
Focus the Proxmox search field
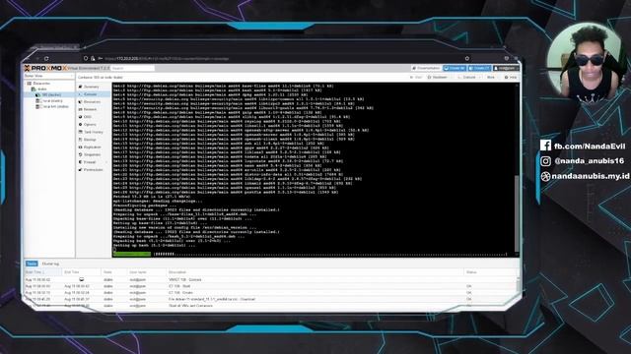[x=133, y=68]
